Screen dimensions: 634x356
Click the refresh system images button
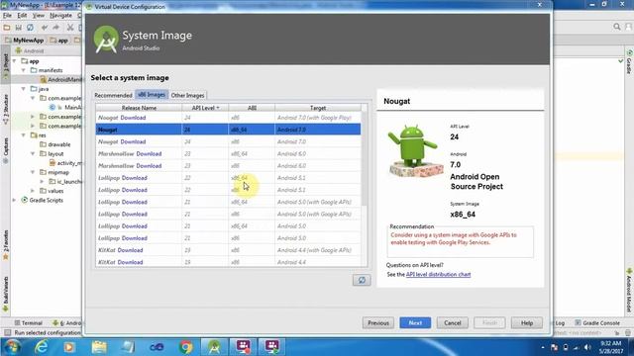[362, 280]
